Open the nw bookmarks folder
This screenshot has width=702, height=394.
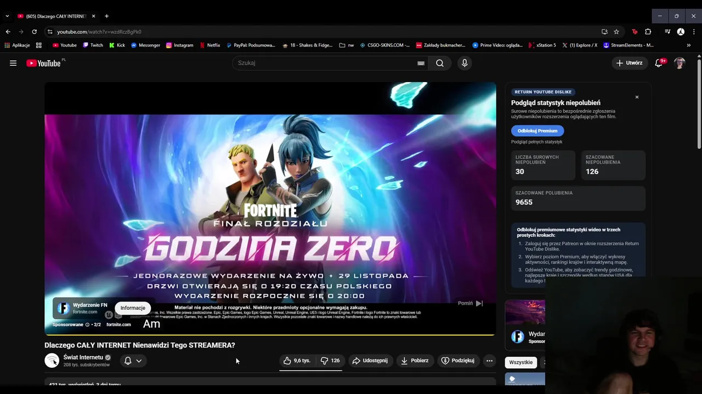tap(347, 45)
